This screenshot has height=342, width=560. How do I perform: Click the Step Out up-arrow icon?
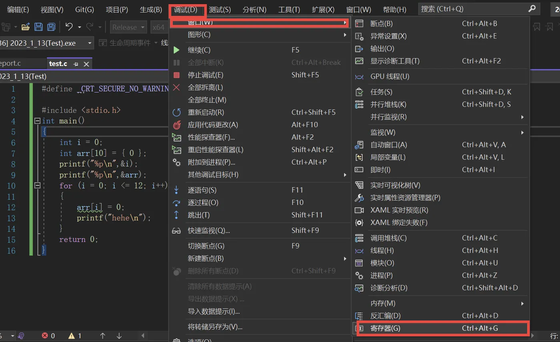(x=176, y=215)
